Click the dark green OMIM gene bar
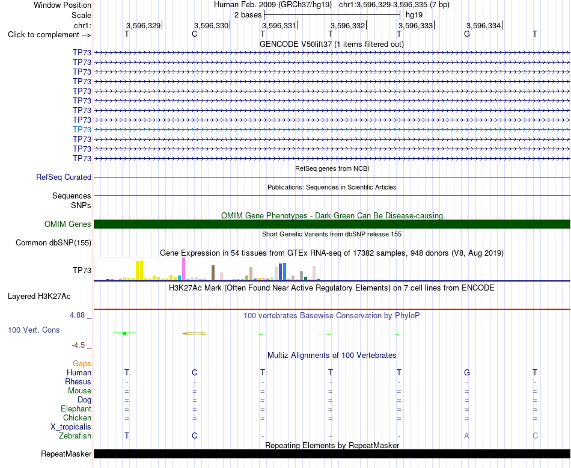 point(332,224)
